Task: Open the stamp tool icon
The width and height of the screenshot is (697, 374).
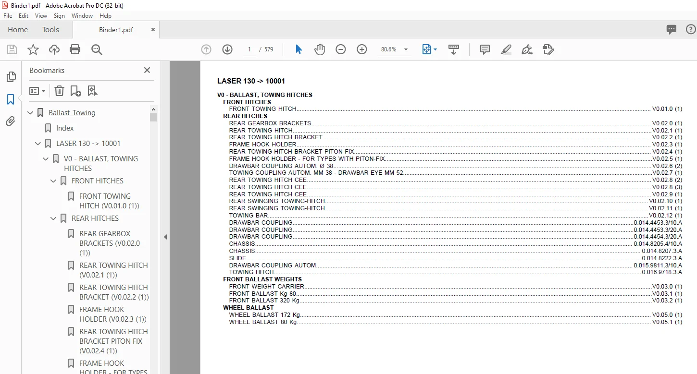Action: coord(548,49)
